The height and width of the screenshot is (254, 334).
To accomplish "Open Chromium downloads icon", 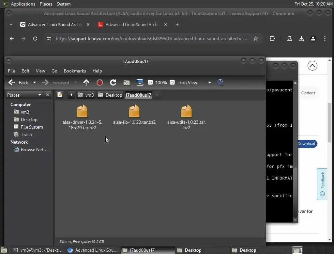I will click(x=301, y=39).
